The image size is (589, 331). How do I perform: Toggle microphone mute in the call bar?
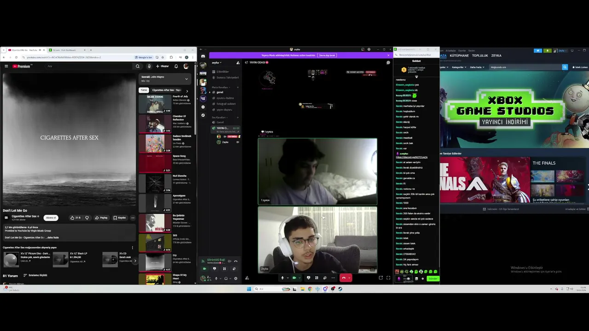coord(282,278)
